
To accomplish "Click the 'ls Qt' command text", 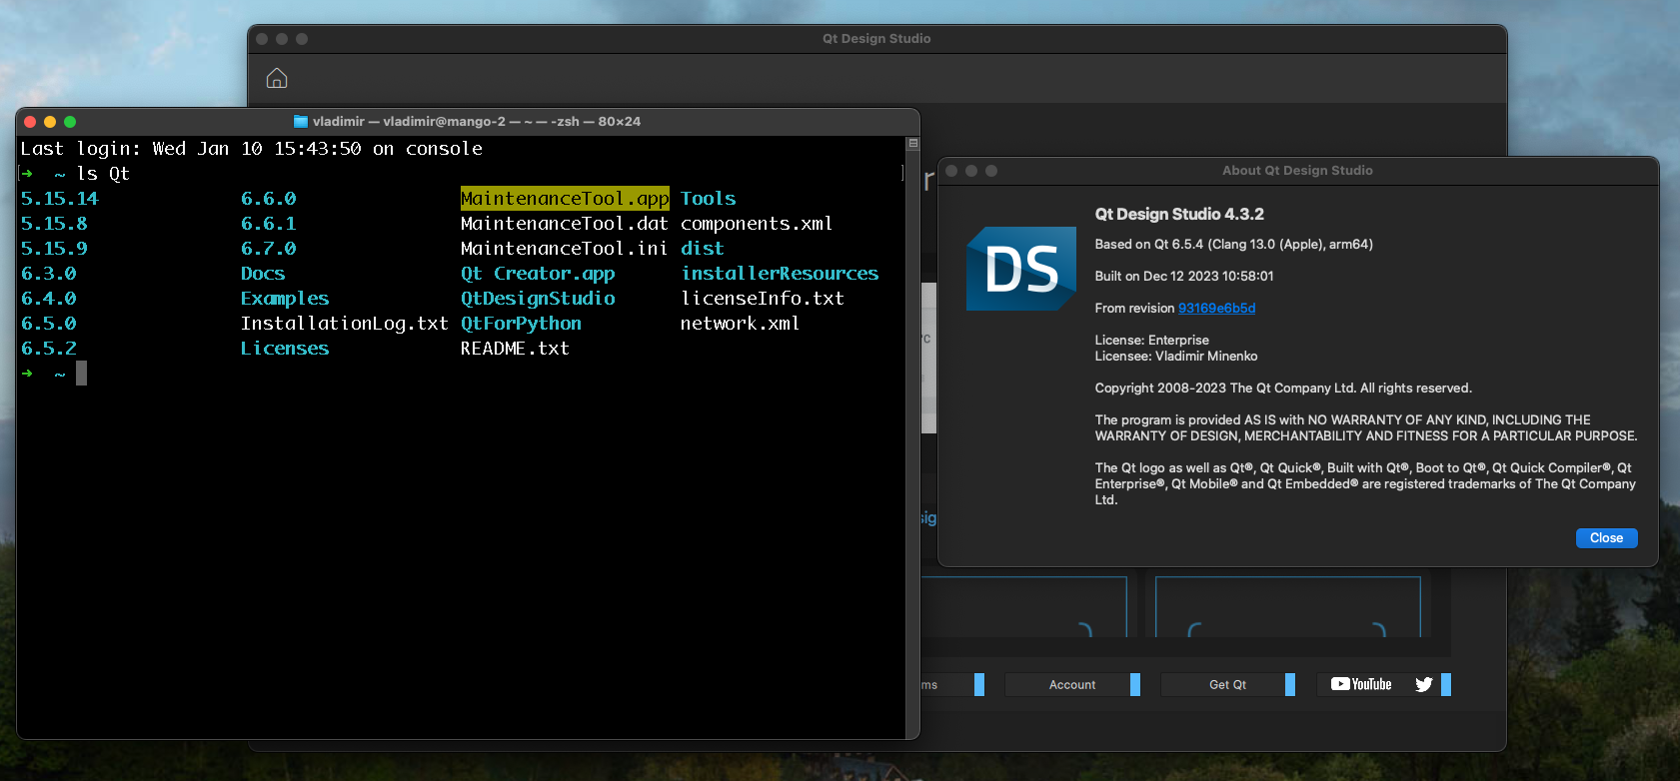I will pyautogui.click(x=103, y=174).
